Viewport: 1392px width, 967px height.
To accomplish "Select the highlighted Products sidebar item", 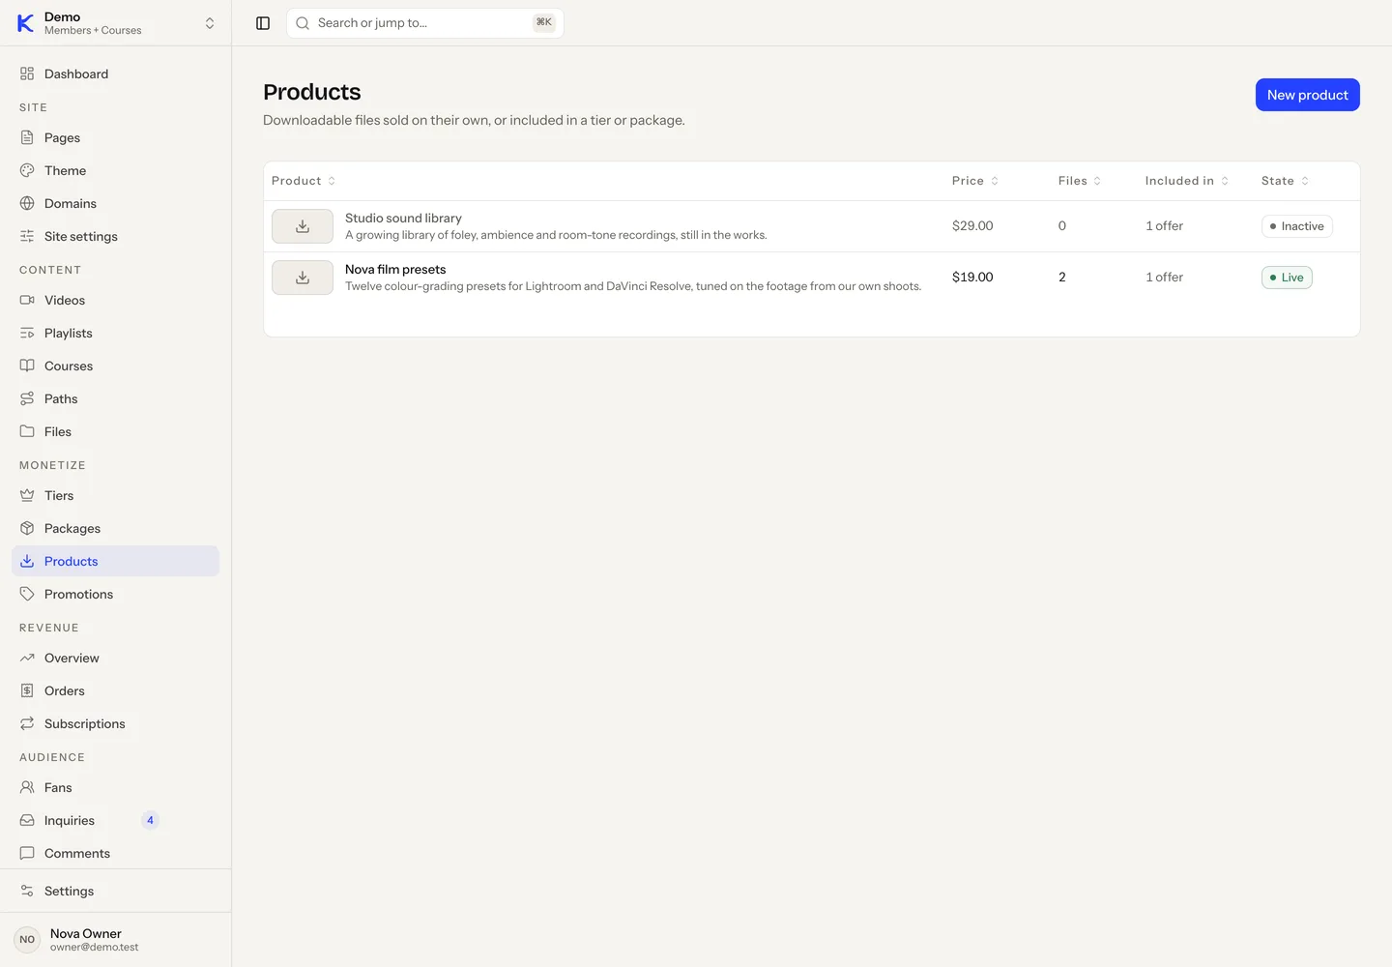I will coord(116,561).
